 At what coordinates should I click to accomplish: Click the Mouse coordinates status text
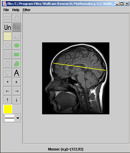66,149
